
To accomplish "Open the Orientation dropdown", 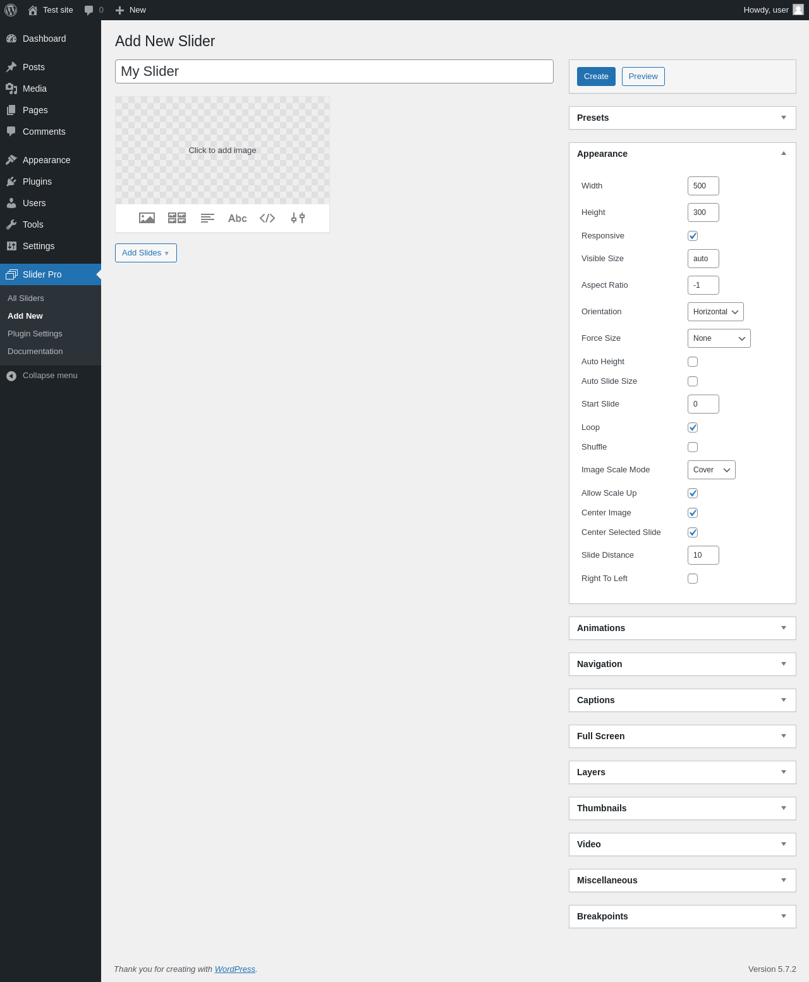I will pos(715,312).
